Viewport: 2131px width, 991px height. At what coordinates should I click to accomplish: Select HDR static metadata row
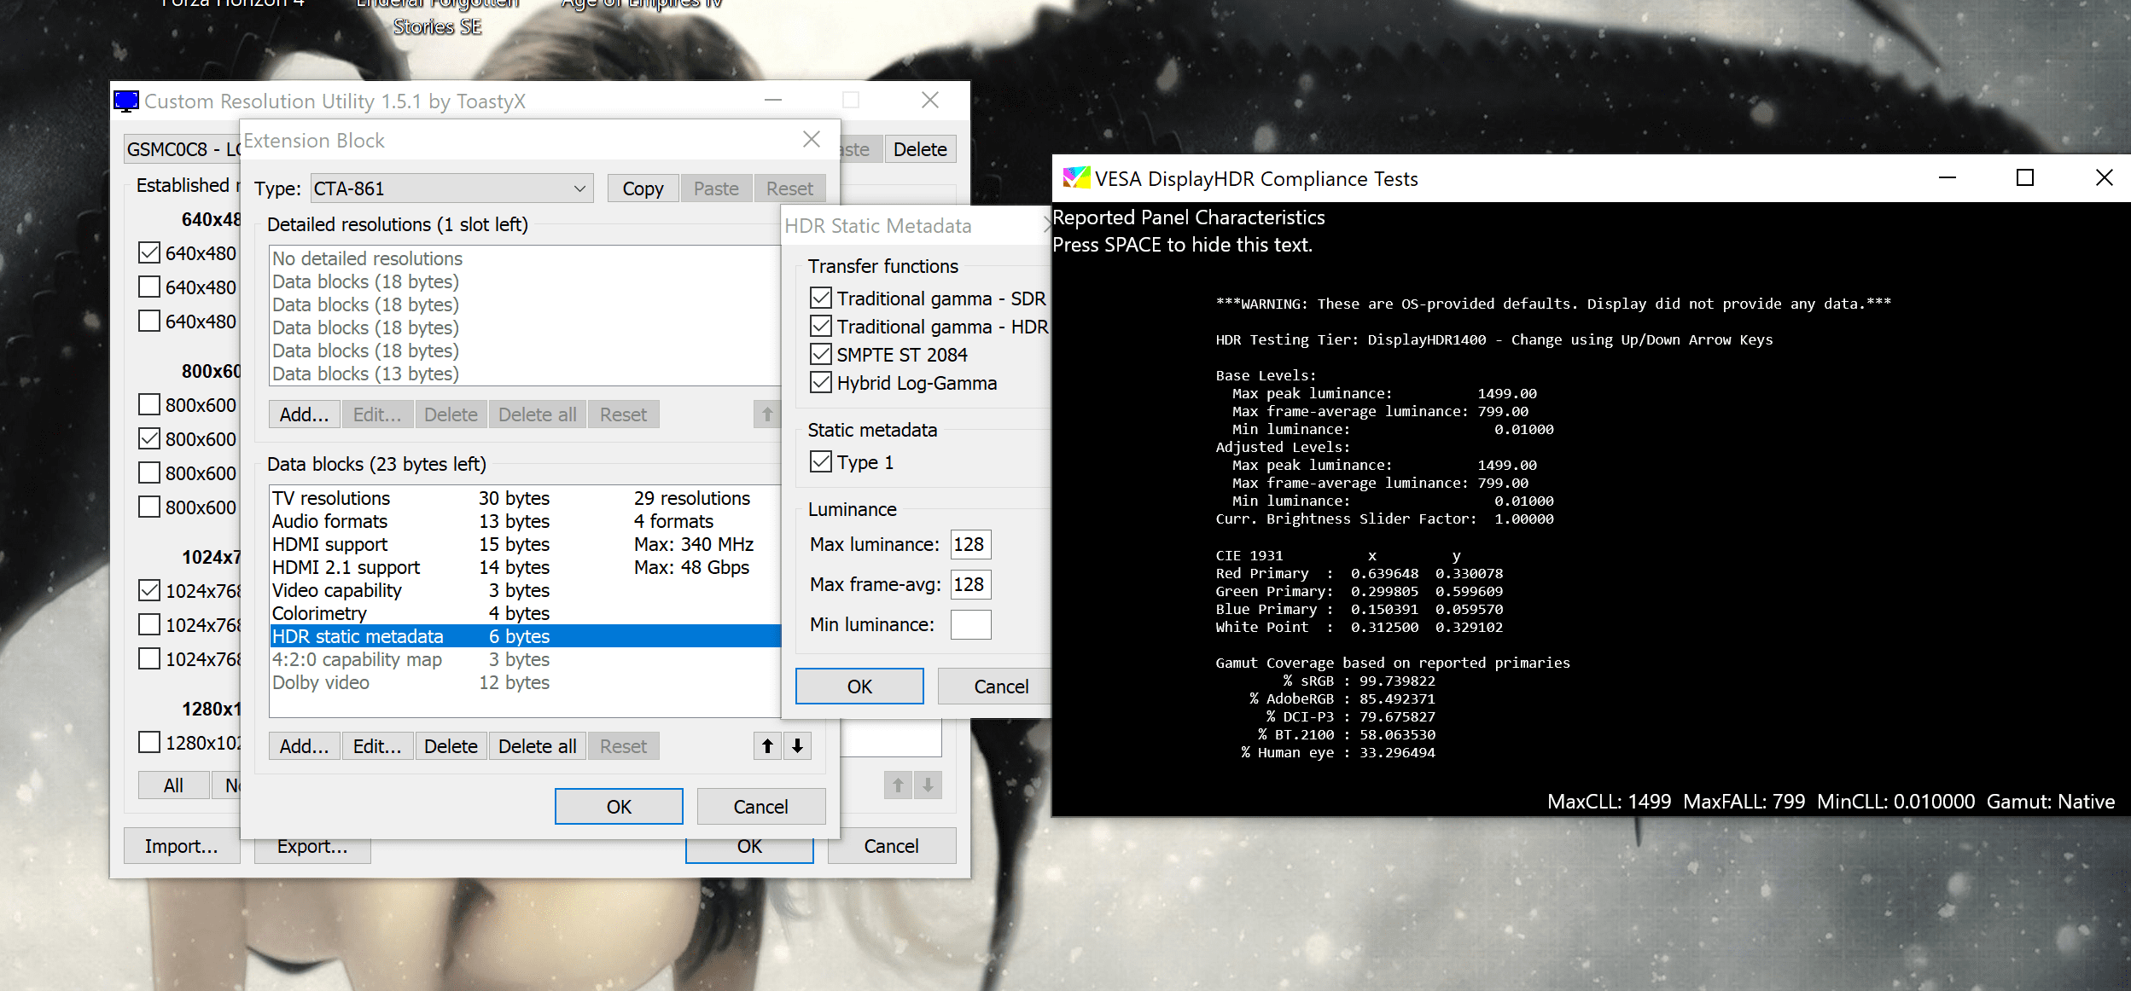click(525, 636)
